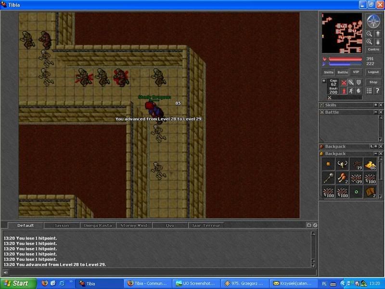Screen dimensions: 385x289
Task: Select the 86 gold coins stack
Action: (370, 164)
